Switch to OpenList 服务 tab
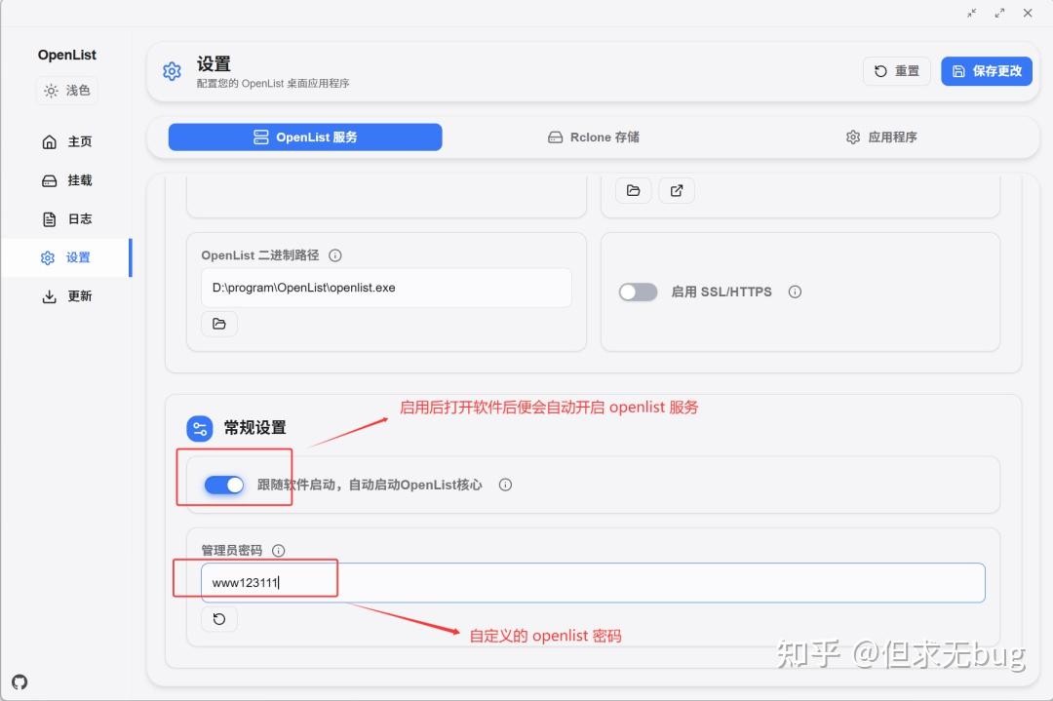 point(305,136)
